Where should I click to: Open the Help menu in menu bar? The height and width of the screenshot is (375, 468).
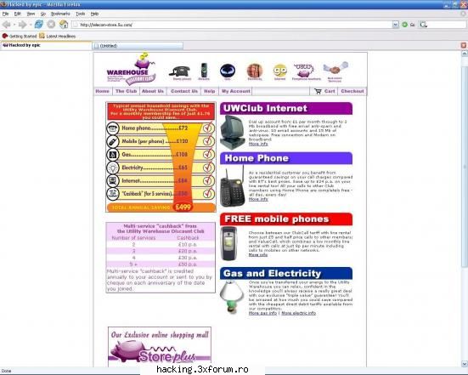[x=94, y=14]
